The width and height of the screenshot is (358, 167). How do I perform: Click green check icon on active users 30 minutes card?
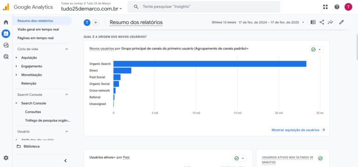320,158
